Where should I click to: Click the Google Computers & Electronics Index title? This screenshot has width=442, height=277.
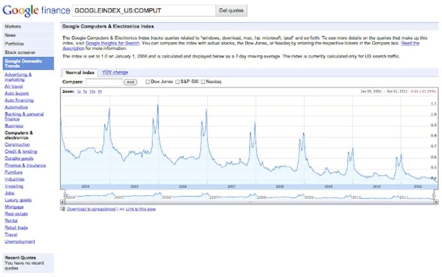tap(108, 26)
